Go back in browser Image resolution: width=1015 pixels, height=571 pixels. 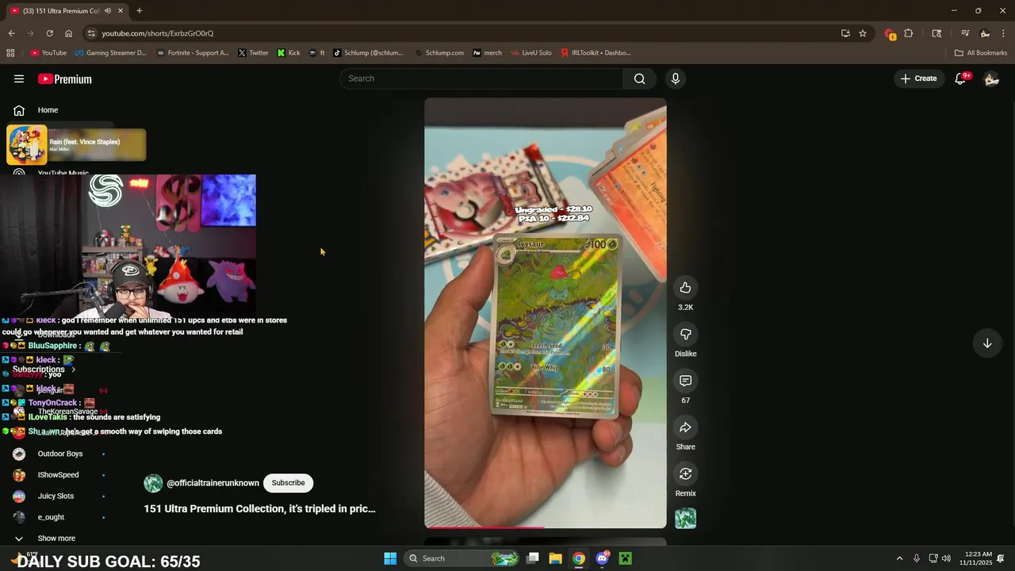[11, 33]
